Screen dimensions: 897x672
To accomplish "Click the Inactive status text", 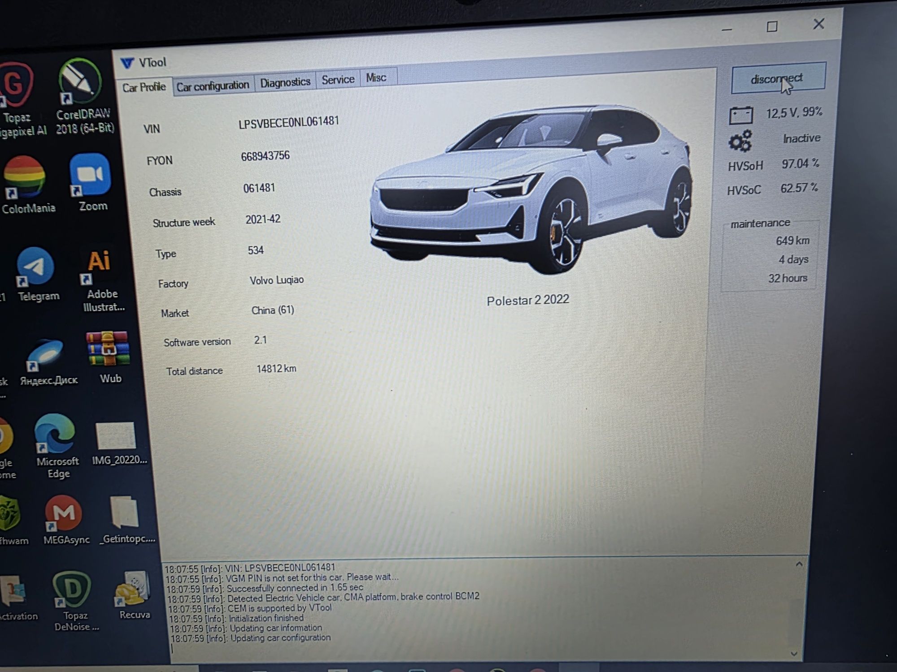I will [x=801, y=138].
